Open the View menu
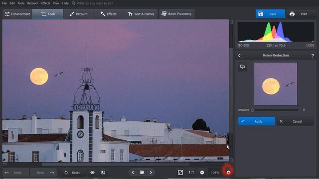This screenshot has width=319, height=179. [56, 3]
